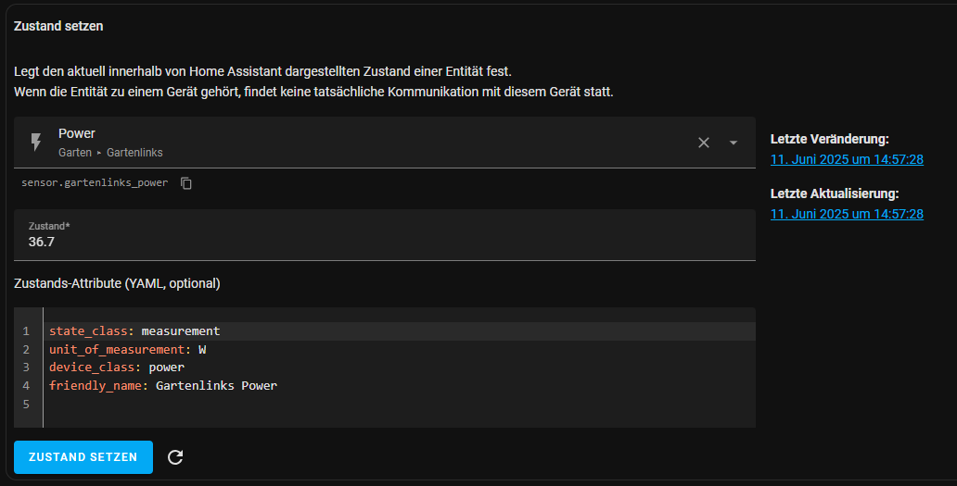
Task: Click line number 3 in editor gutter
Action: click(26, 368)
